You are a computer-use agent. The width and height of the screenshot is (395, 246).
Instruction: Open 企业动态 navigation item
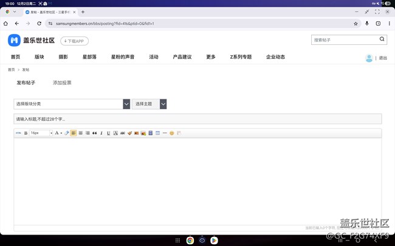point(276,57)
